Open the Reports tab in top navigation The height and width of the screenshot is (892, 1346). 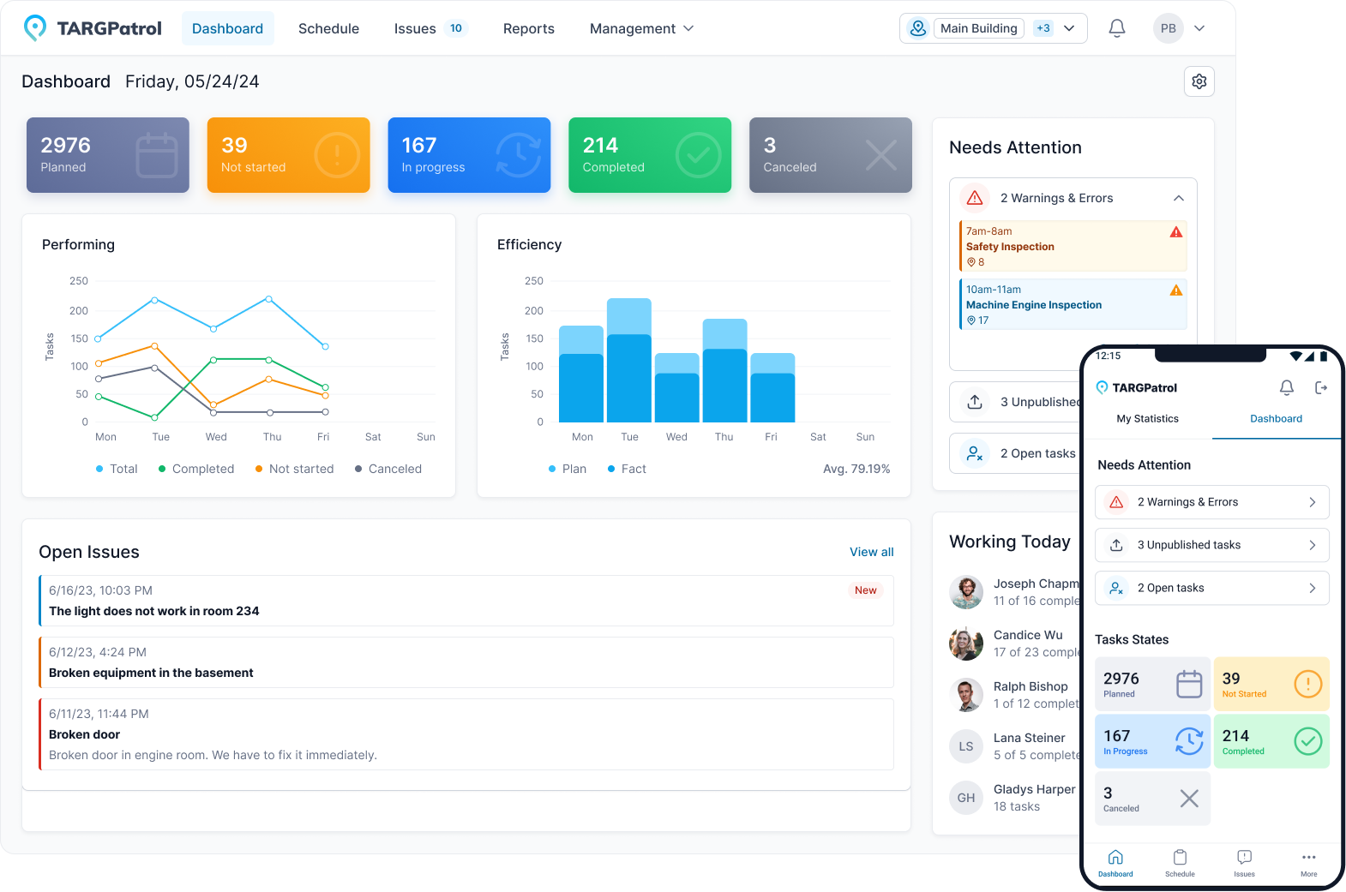[529, 28]
